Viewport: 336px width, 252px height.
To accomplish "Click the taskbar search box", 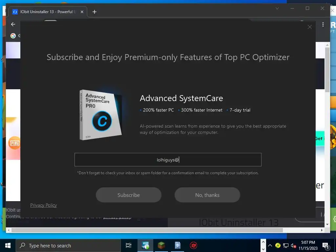I will pyautogui.click(x=68, y=245).
